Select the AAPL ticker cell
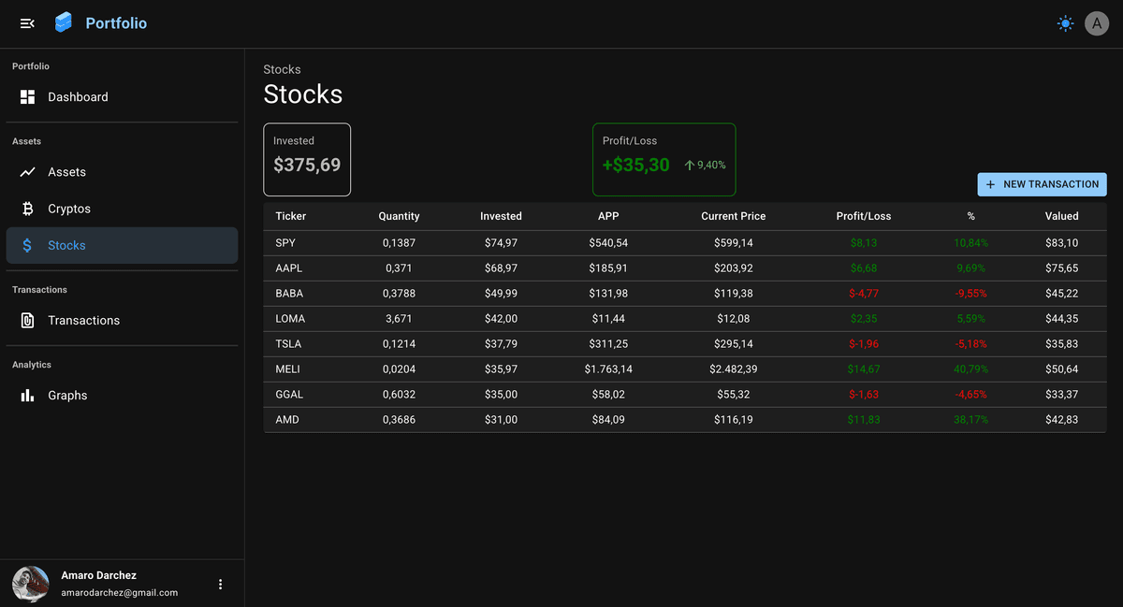This screenshot has width=1123, height=607. 289,268
